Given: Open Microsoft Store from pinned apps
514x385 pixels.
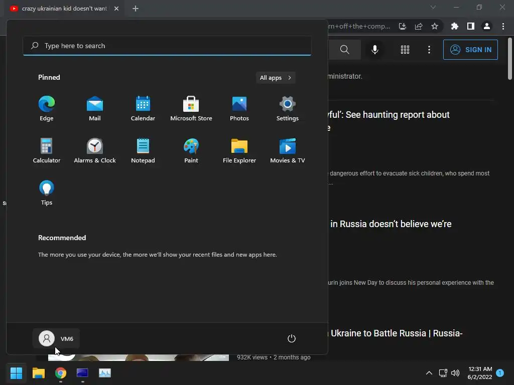Looking at the screenshot, I should pos(191,109).
